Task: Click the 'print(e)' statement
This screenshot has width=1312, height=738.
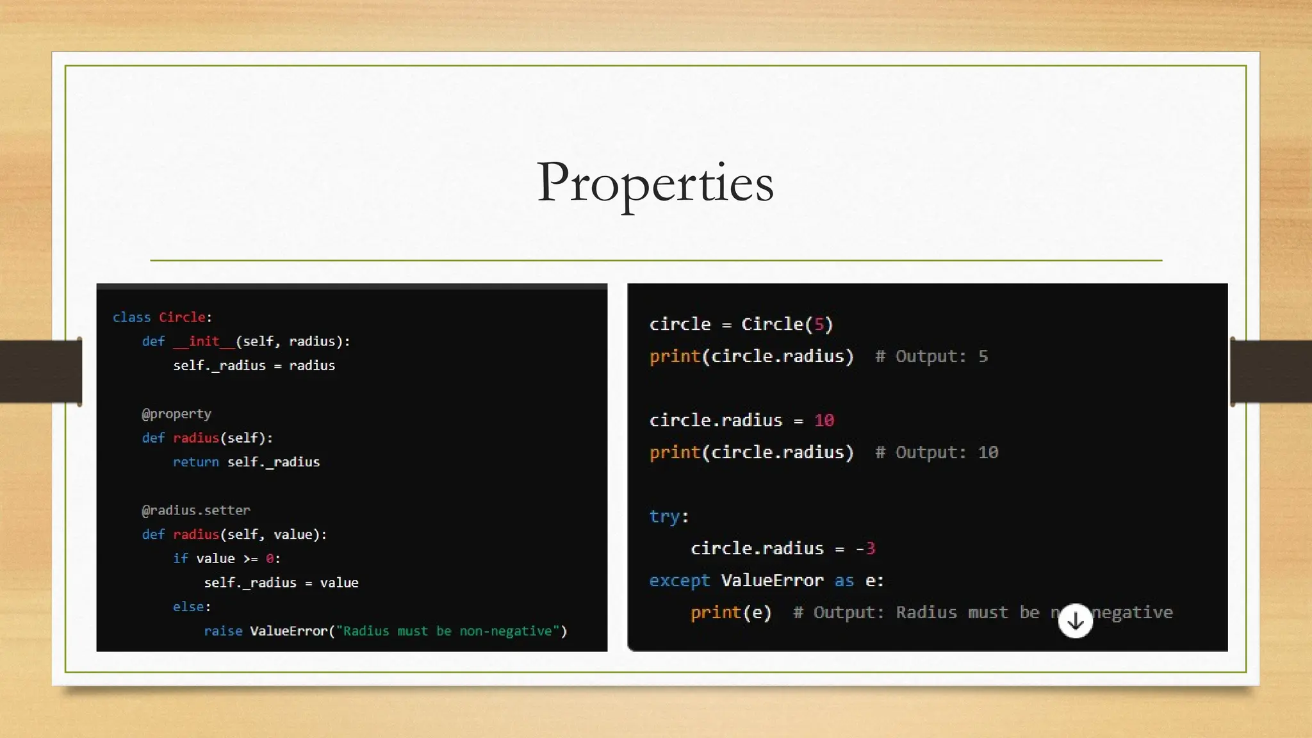Action: tap(730, 612)
